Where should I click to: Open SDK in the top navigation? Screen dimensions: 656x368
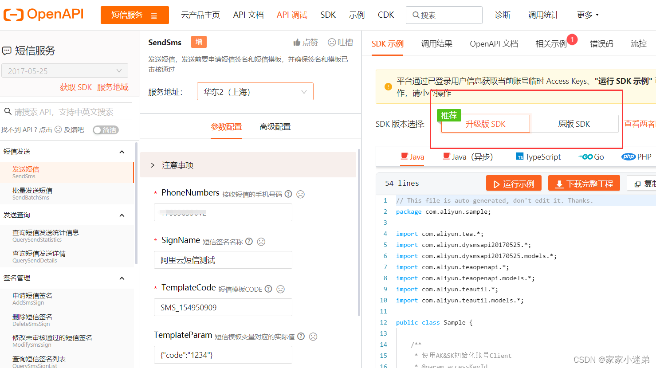(x=328, y=15)
